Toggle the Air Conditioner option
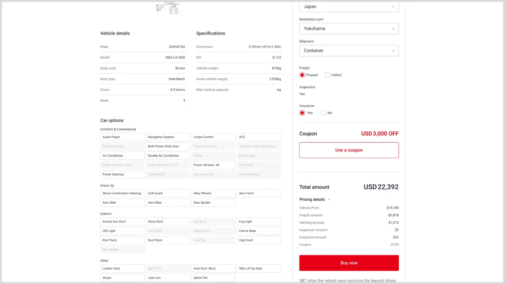This screenshot has width=505, height=284. click(x=122, y=155)
